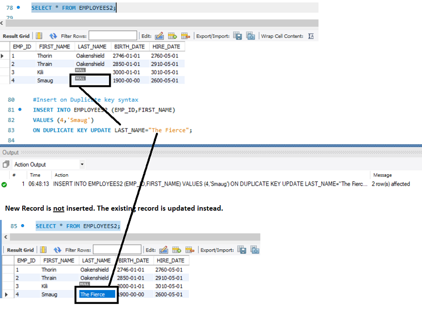The height and width of the screenshot is (309, 422).
Task: Click LAST_NAME column header in upper grid
Action: [x=92, y=46]
